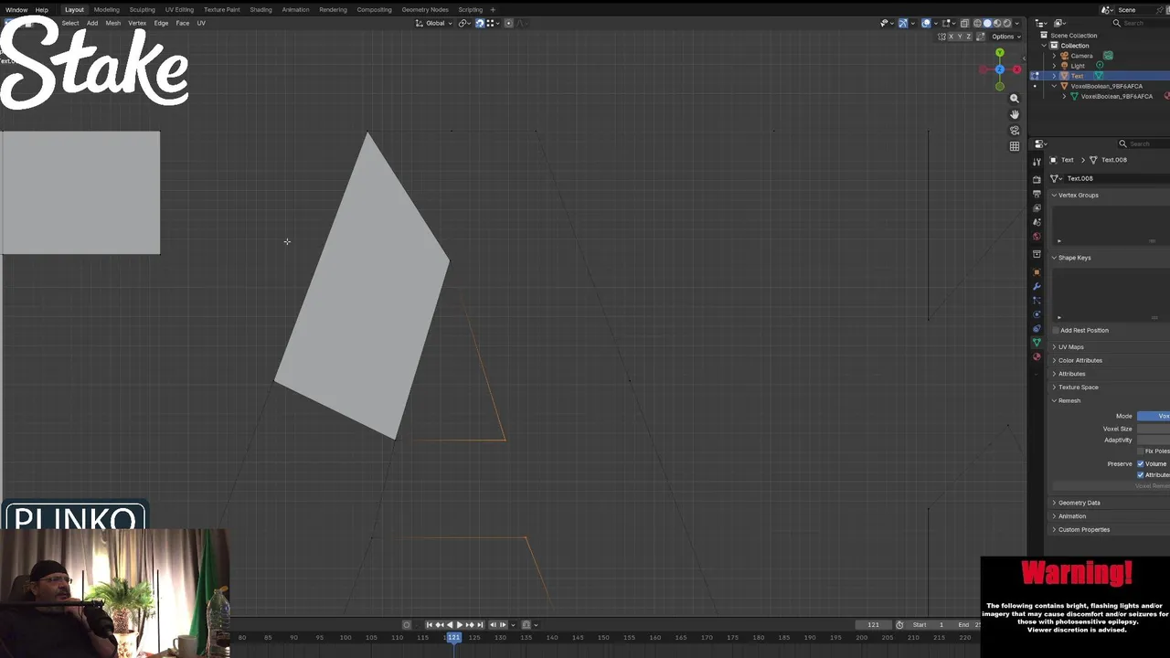Image resolution: width=1170 pixels, height=658 pixels.
Task: Open the Object properties tab icon
Action: (1037, 271)
